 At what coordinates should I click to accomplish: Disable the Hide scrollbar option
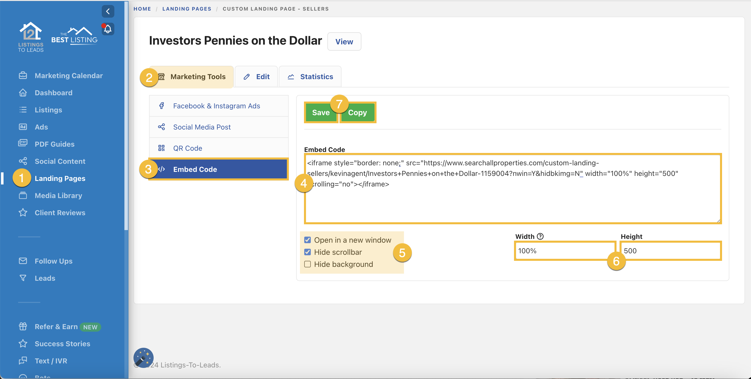pyautogui.click(x=307, y=252)
